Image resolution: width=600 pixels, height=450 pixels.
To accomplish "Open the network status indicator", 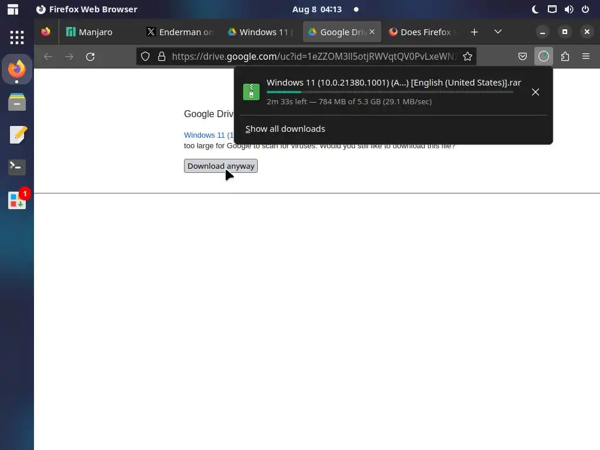I will pos(552,9).
